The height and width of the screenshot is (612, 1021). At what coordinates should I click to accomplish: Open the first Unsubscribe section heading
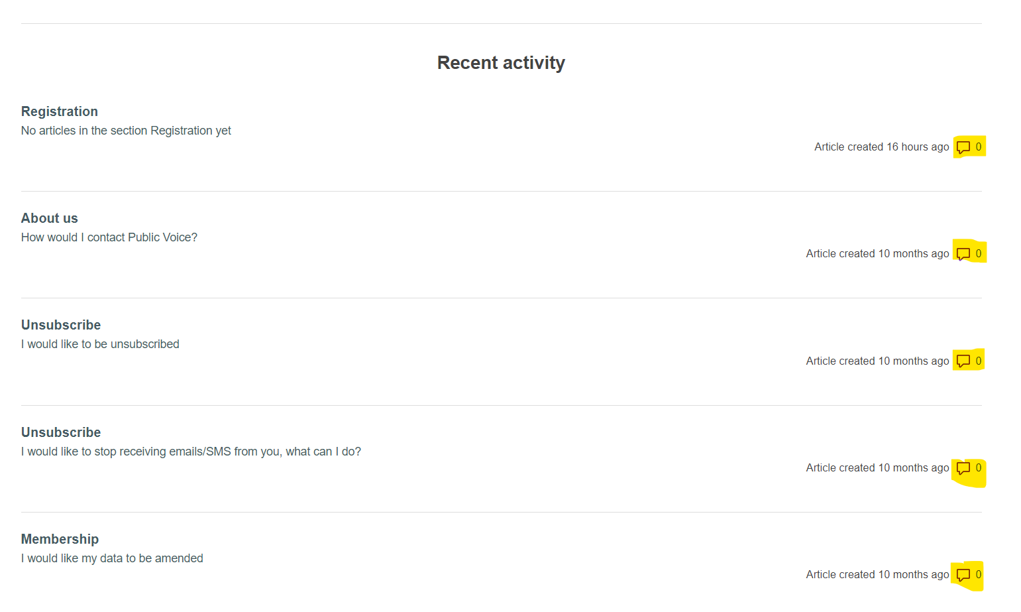click(x=61, y=325)
